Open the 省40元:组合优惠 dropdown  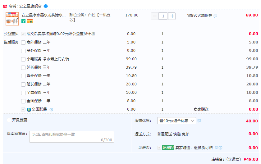click(176, 121)
